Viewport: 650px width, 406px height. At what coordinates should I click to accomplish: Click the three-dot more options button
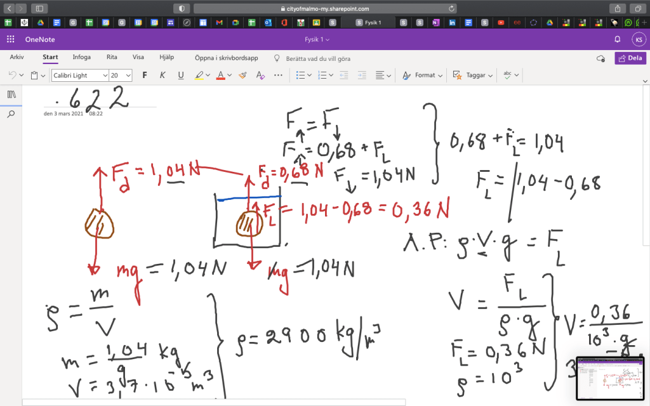278,75
